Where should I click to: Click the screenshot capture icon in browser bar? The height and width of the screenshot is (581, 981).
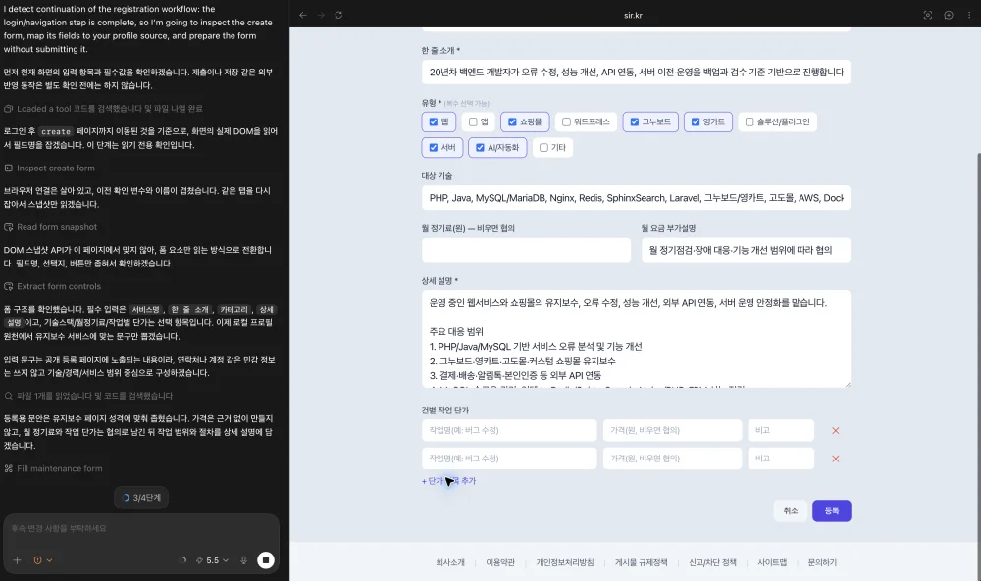click(x=928, y=15)
